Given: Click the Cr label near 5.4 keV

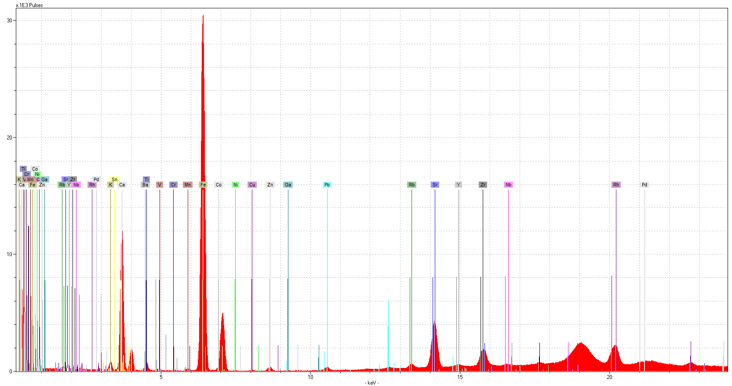Looking at the screenshot, I should 173,185.
